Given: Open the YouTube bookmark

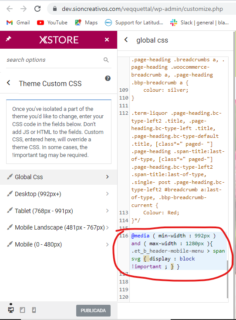Looking at the screenshot, I should 52,23.
